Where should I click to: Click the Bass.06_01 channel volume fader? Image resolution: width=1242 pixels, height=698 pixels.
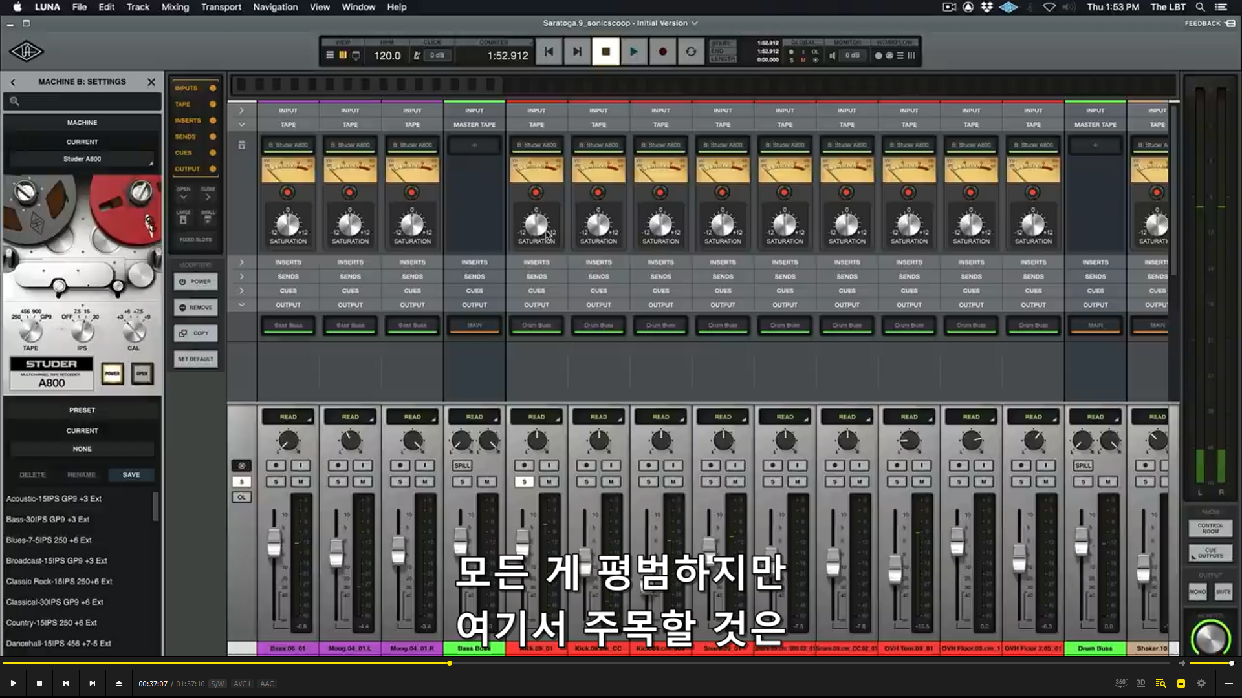point(274,542)
